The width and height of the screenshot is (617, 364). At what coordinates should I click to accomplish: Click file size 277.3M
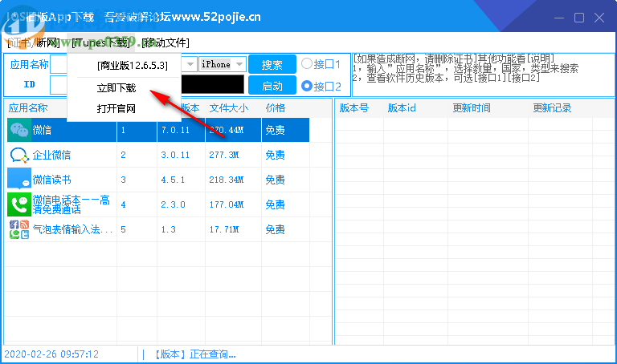tap(223, 155)
